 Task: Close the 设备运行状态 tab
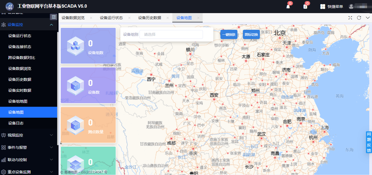[x=129, y=18]
